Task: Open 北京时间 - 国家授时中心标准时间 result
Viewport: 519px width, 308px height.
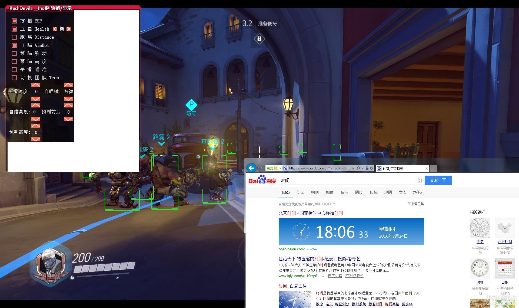Action: 311,213
